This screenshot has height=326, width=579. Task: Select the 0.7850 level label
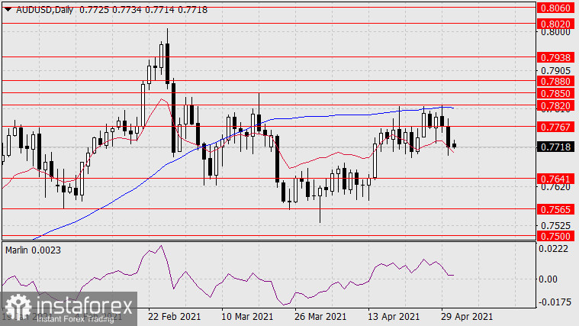pos(555,92)
